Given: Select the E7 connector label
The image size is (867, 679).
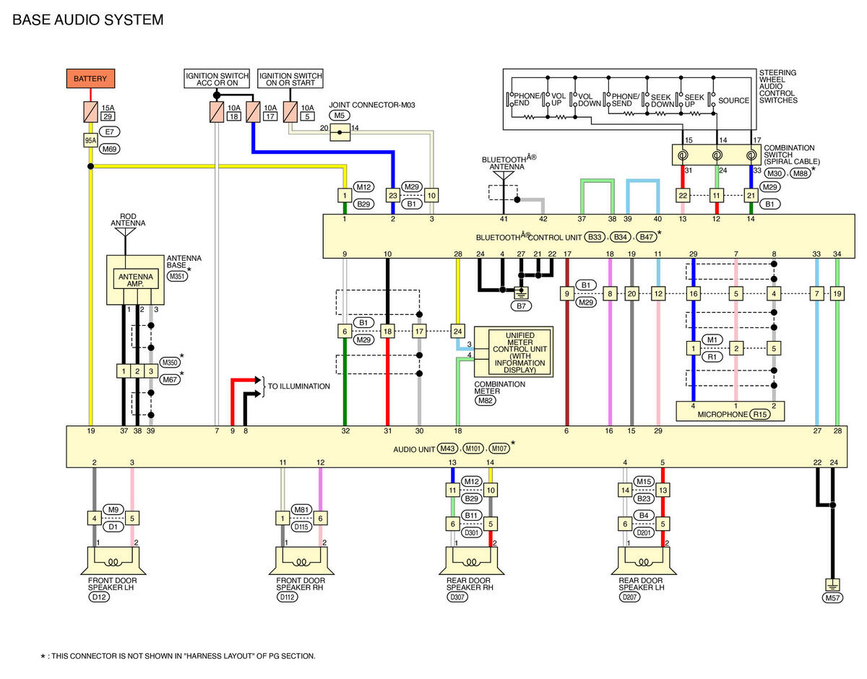Looking at the screenshot, I should 111,131.
